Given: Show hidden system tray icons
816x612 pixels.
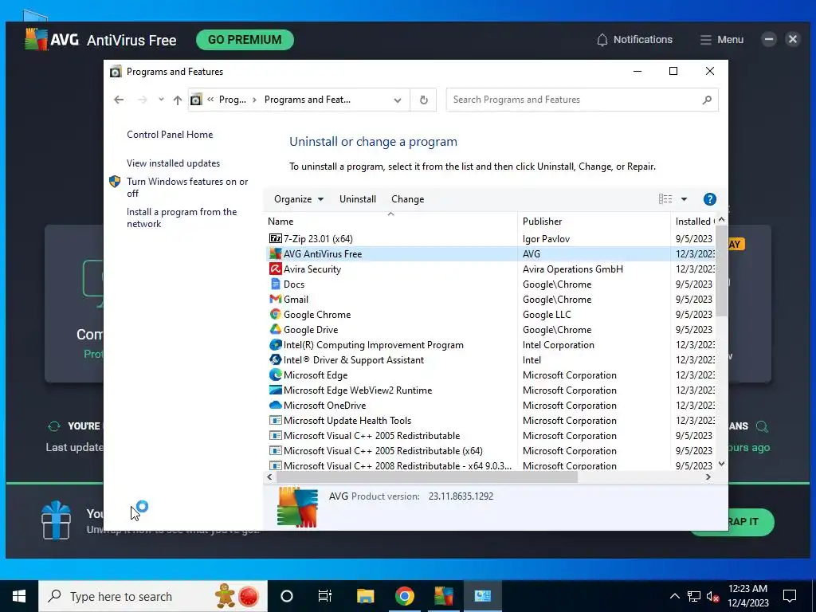Looking at the screenshot, I should pyautogui.click(x=674, y=596).
